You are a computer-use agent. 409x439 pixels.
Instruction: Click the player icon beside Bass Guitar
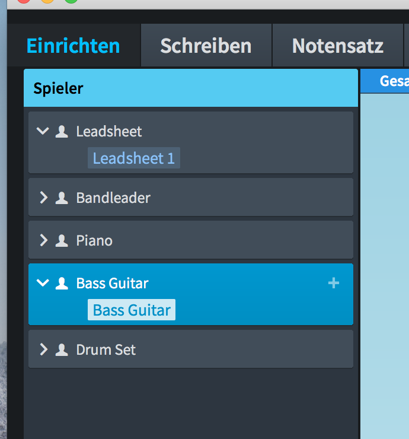[62, 284]
